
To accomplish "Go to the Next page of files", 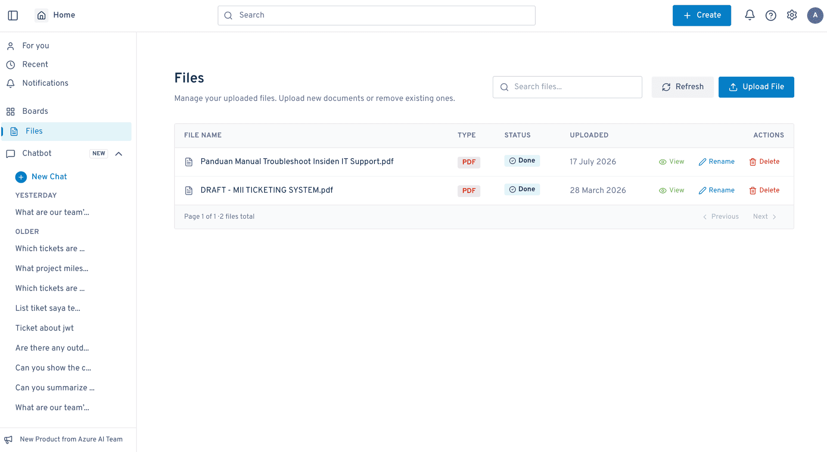I will [x=765, y=217].
